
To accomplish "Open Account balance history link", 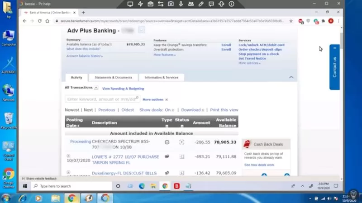I will tap(85, 56).
